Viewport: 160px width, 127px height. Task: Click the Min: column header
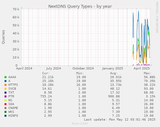pos(80,73)
